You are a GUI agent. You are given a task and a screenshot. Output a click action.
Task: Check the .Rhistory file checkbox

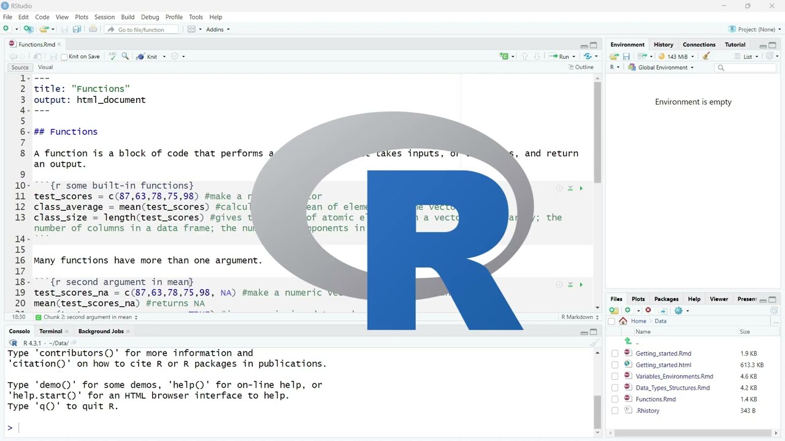615,410
